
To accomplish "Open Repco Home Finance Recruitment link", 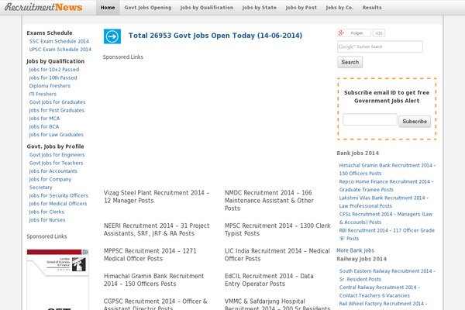I will (386, 186).
